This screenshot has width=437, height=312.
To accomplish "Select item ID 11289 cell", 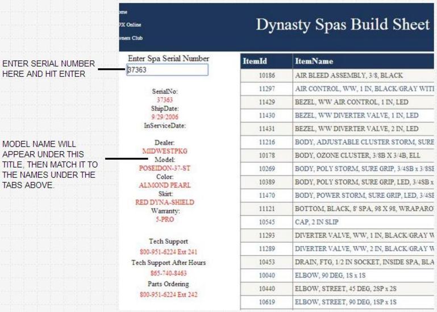I will pyautogui.click(x=267, y=249).
